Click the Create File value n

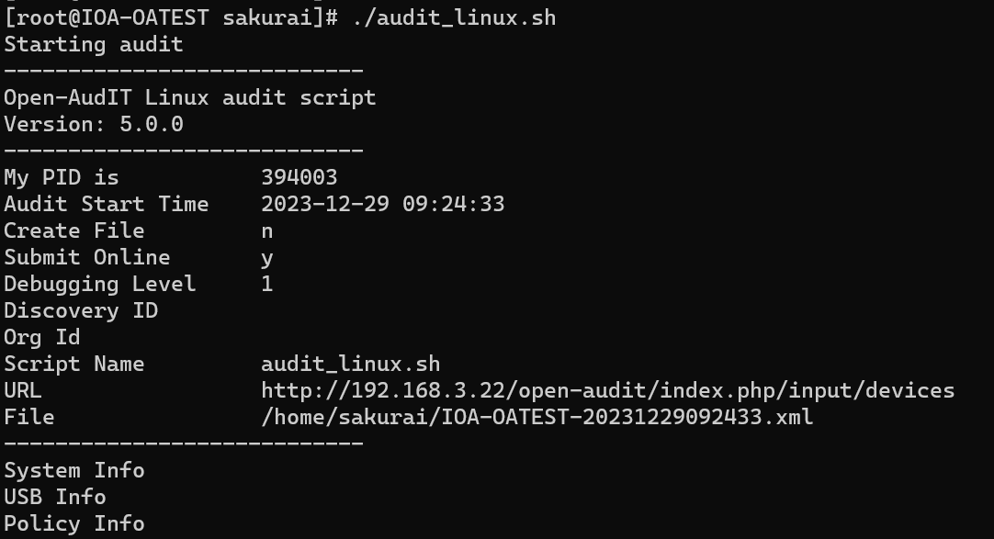267,231
